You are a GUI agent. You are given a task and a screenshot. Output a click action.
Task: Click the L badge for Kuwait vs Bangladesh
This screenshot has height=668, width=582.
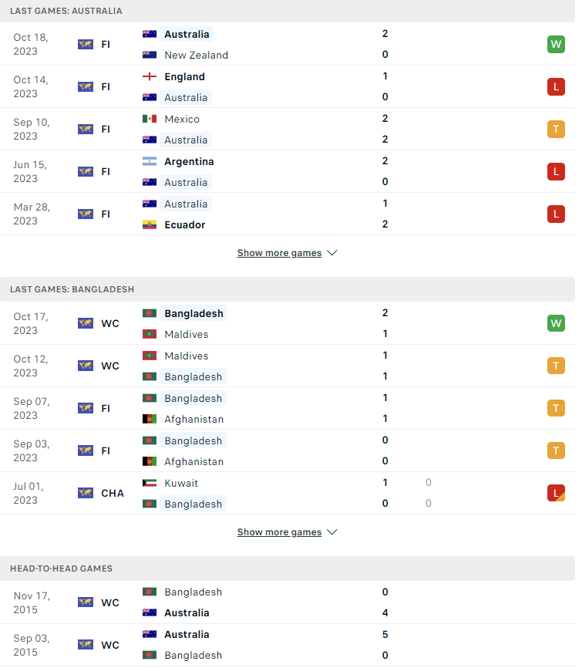[556, 493]
